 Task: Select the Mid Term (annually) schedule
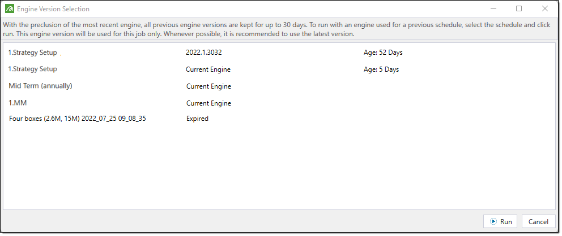pos(41,86)
